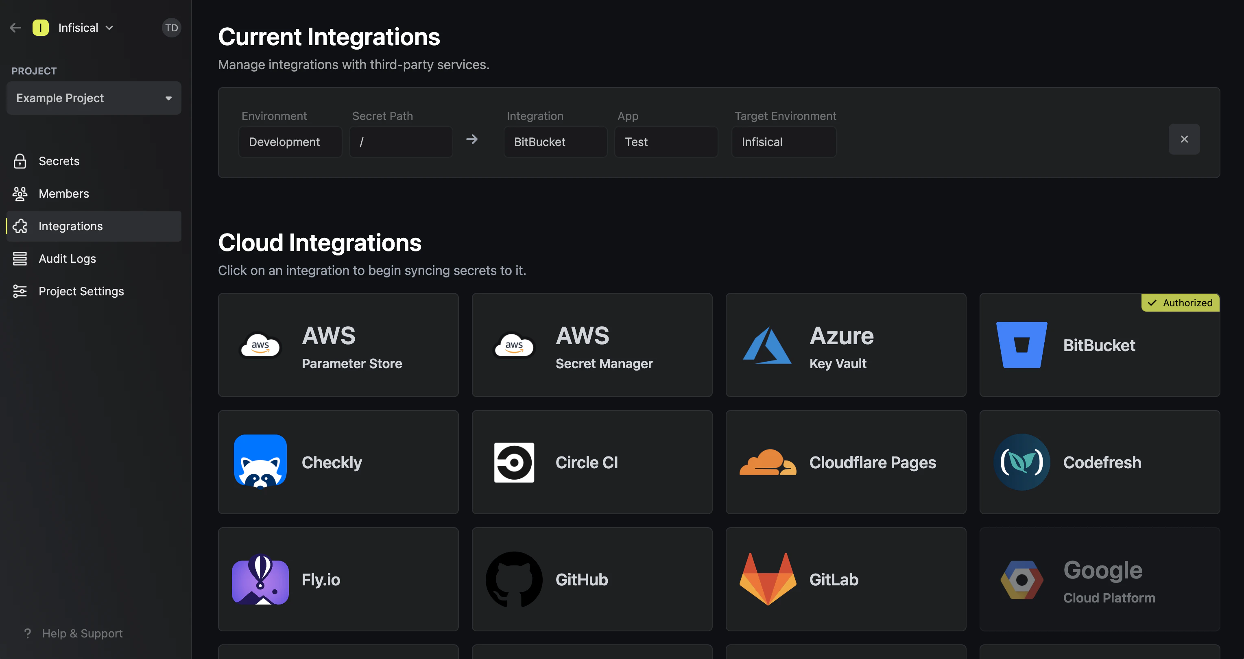1244x659 pixels.
Task: Select AWS Parameter Store integration
Action: 338,345
